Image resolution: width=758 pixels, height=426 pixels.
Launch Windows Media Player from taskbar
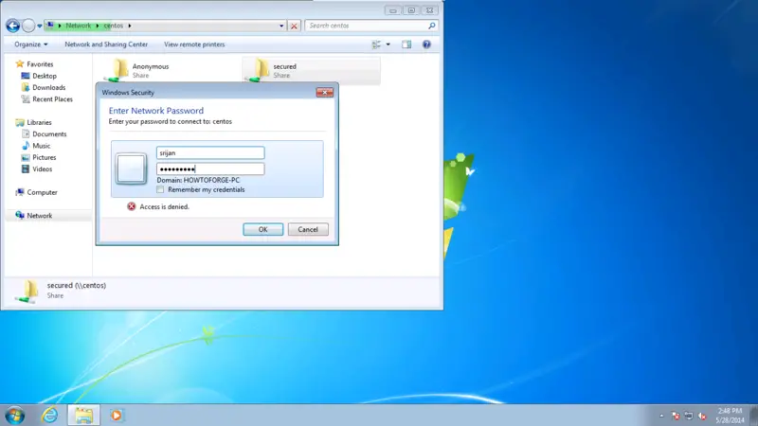pyautogui.click(x=117, y=416)
